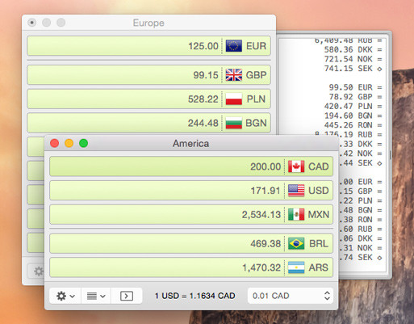Click the EU flag beside EUR
The image size is (414, 324).
click(233, 46)
